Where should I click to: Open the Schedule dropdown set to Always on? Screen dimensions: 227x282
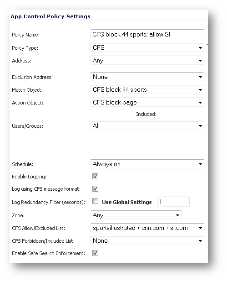147,164
